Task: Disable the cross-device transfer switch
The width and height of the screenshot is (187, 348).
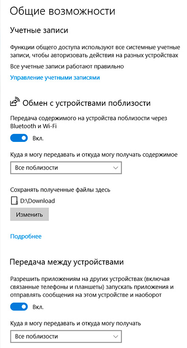Action: (x=19, y=307)
